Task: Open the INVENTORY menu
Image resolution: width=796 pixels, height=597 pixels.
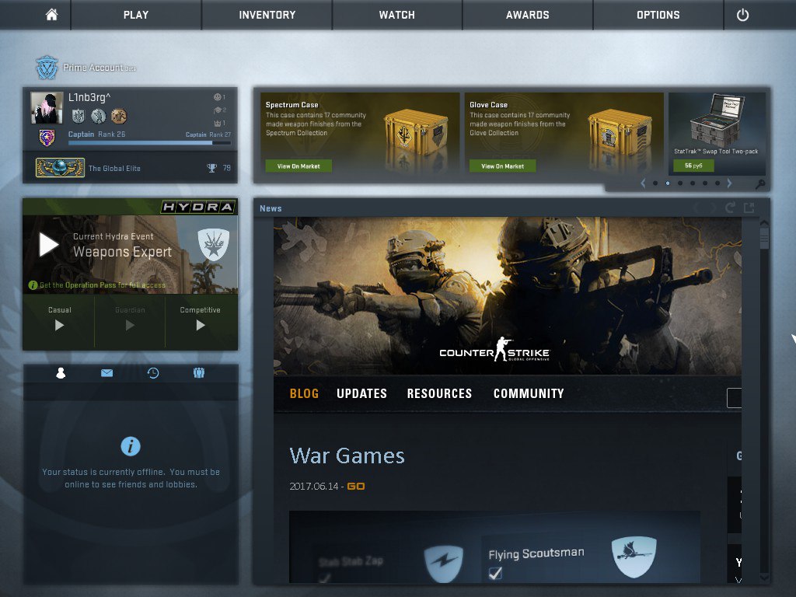Action: pos(267,15)
